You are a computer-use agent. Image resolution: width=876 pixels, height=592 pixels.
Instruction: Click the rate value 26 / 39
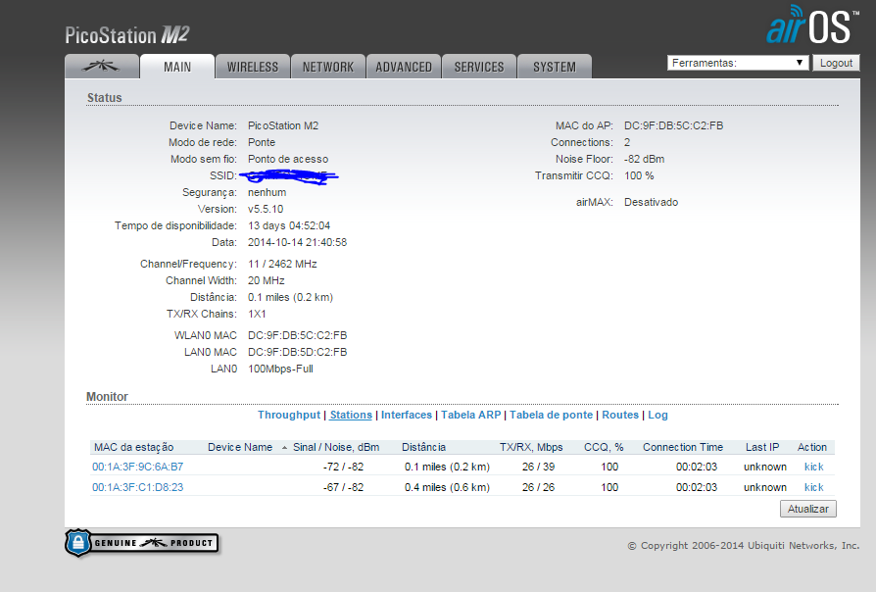click(x=539, y=467)
